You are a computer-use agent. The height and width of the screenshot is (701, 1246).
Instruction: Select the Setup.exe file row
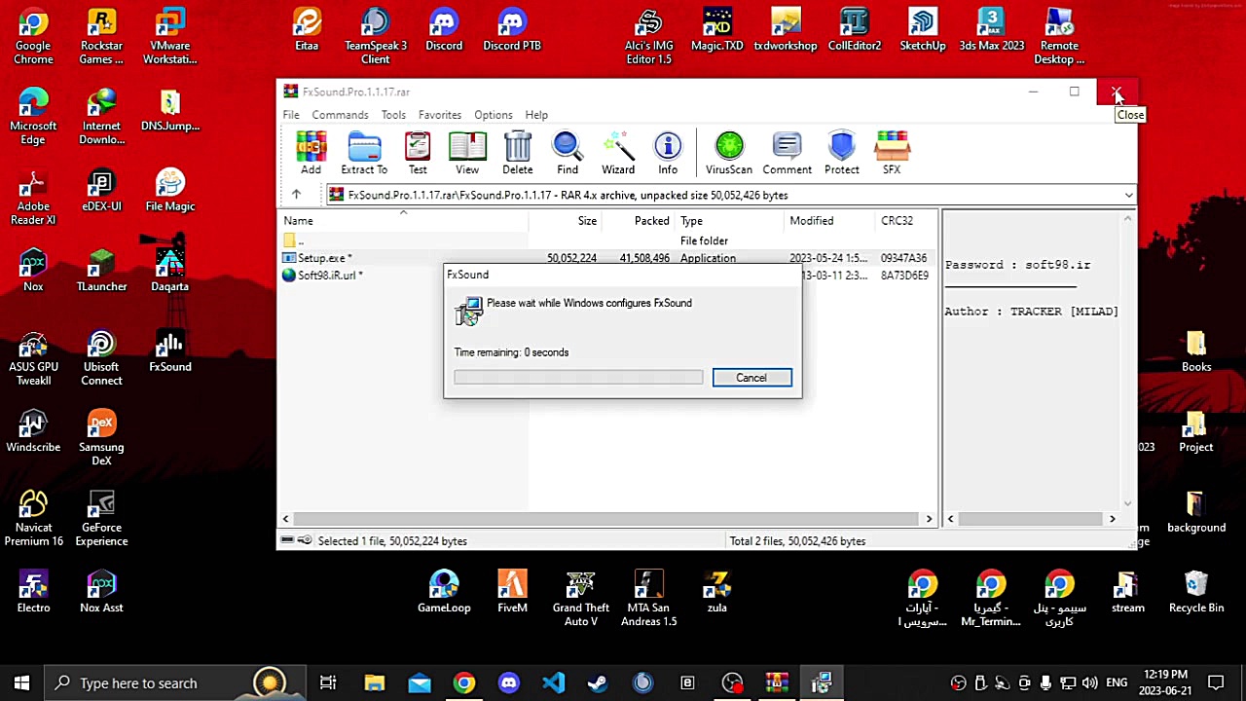pyautogui.click(x=608, y=258)
